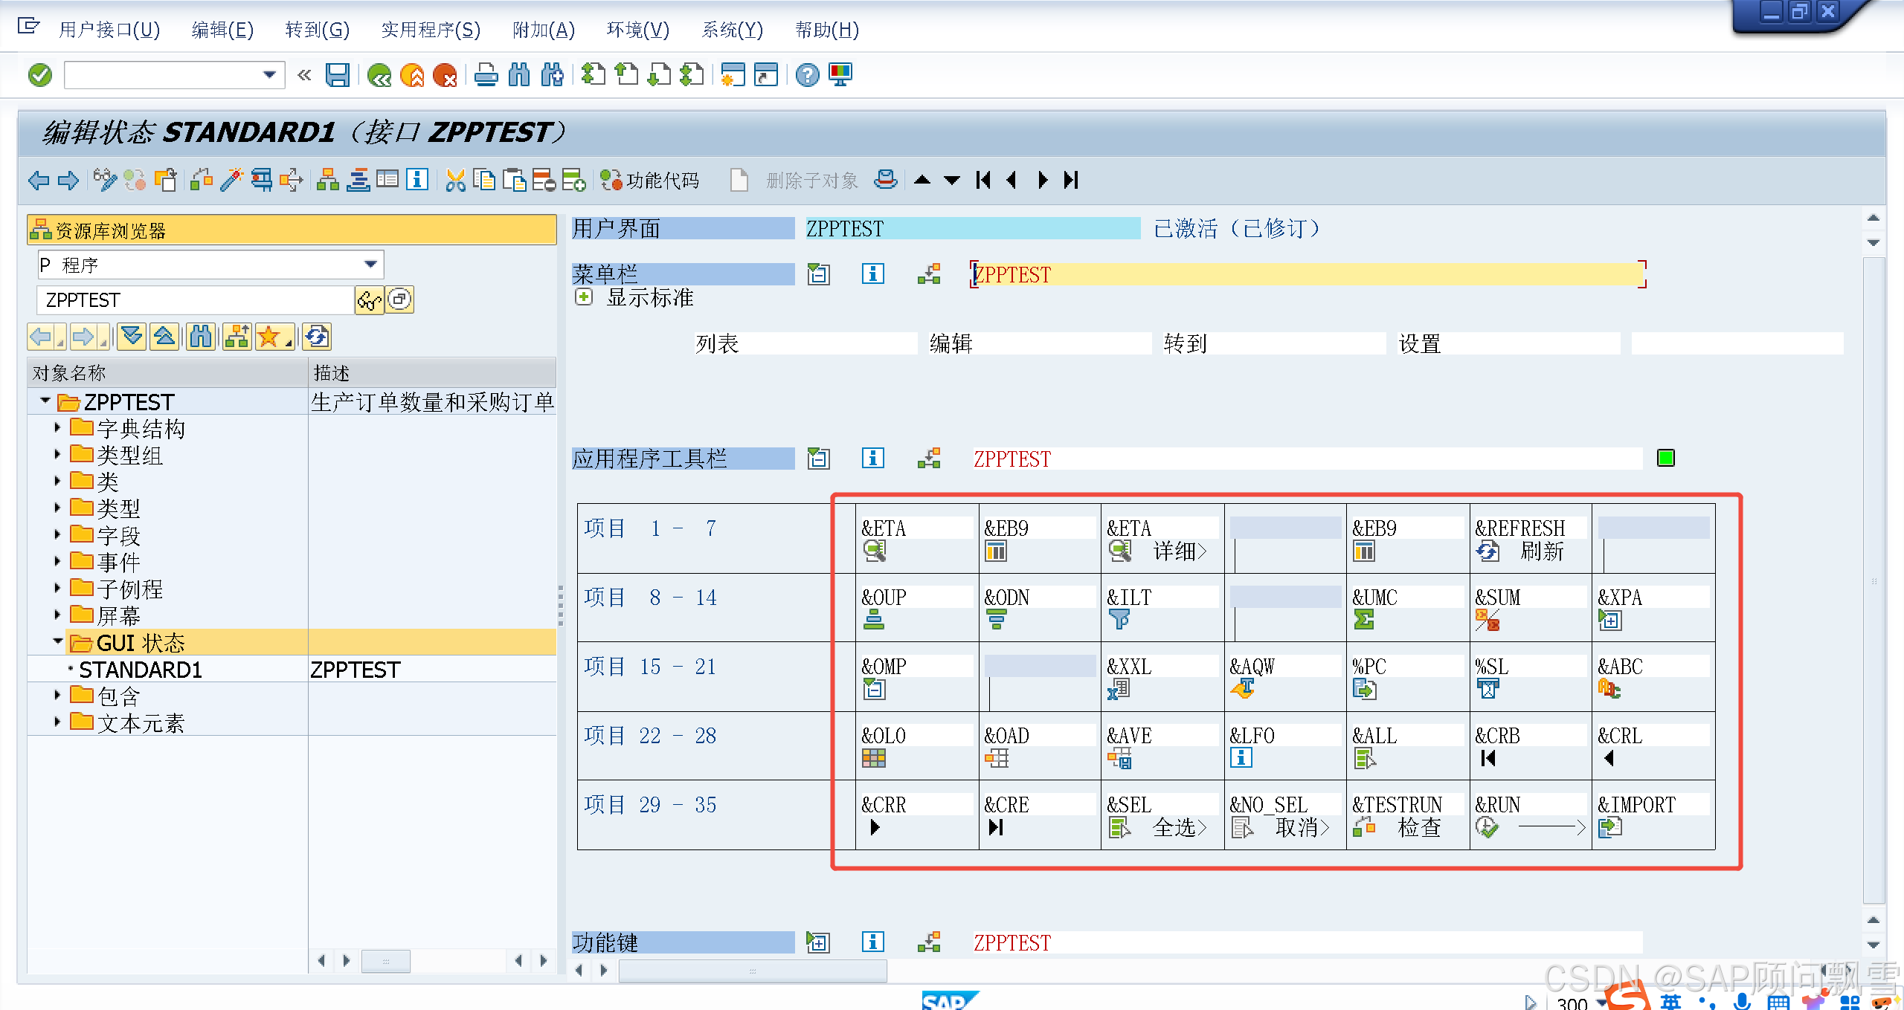The width and height of the screenshot is (1904, 1010).
Task: Click the Print icon in the top toolbar
Action: tap(486, 75)
